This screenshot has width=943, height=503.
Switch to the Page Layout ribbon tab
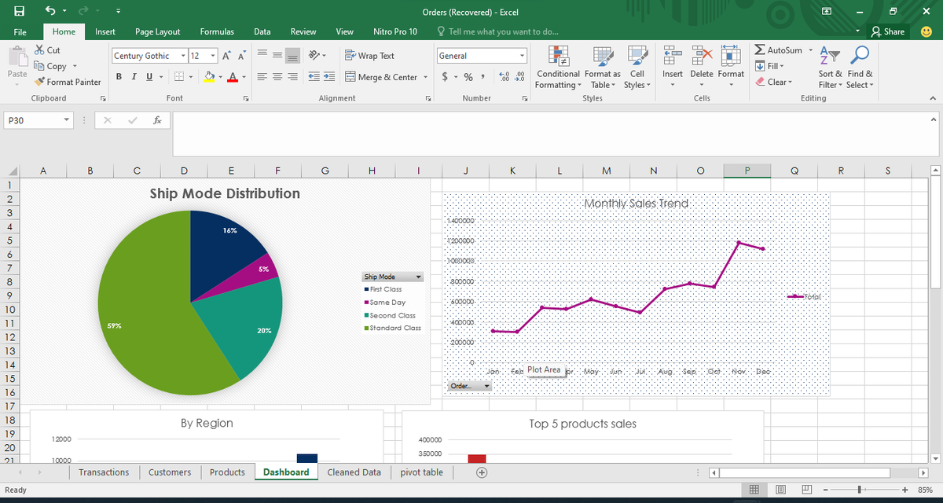pyautogui.click(x=157, y=31)
